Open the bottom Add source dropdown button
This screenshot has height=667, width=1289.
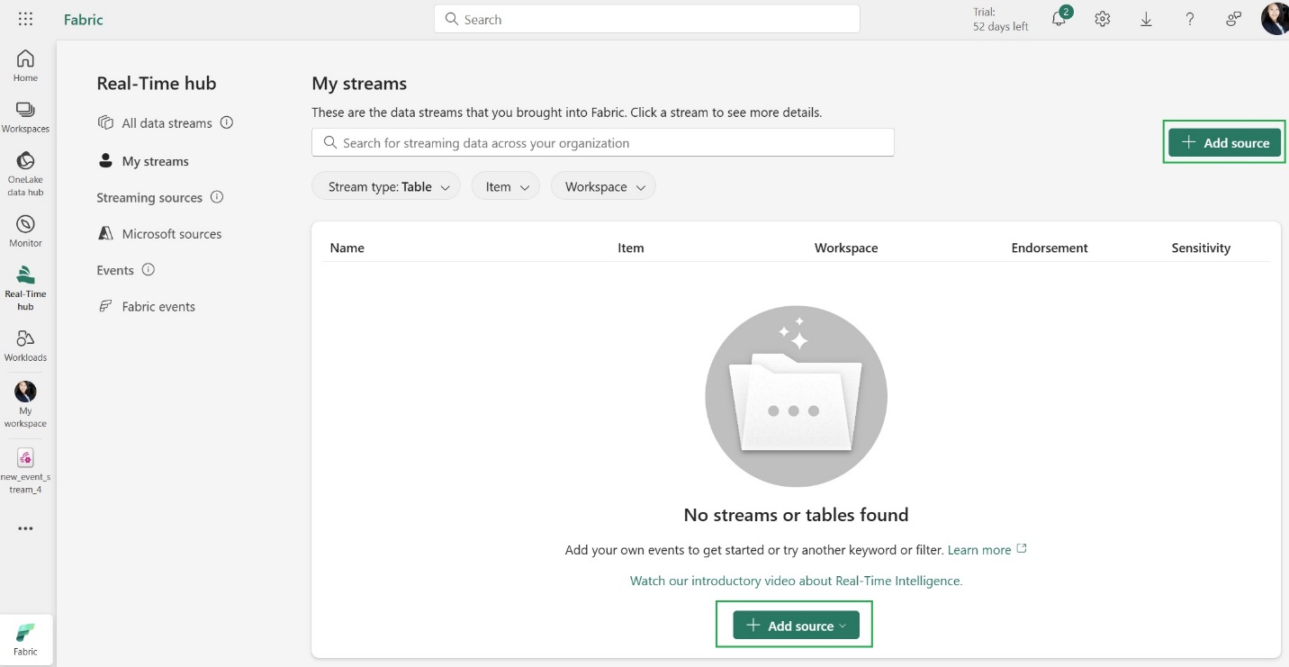click(x=797, y=626)
